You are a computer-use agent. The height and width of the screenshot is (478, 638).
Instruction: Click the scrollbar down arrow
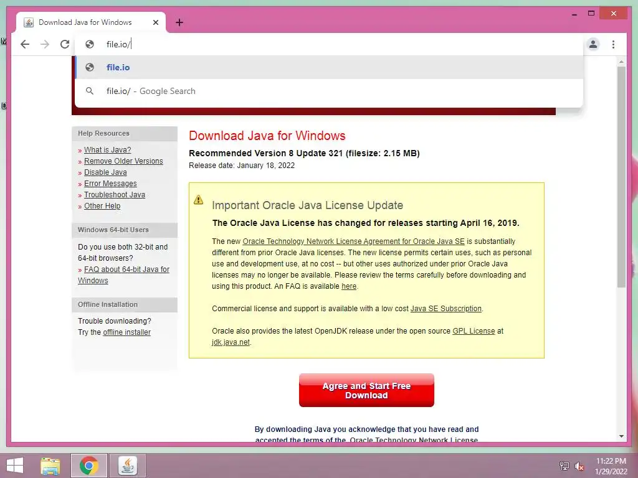pyautogui.click(x=621, y=436)
